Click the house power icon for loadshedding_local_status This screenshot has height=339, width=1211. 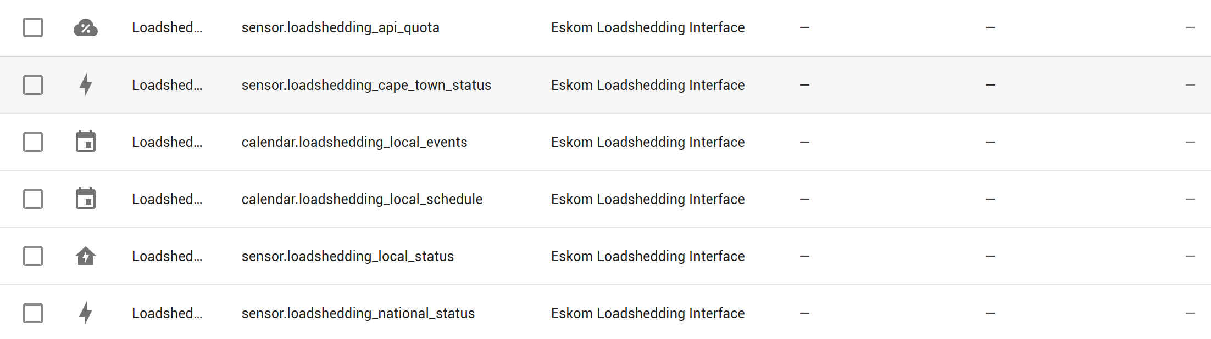[x=86, y=256]
